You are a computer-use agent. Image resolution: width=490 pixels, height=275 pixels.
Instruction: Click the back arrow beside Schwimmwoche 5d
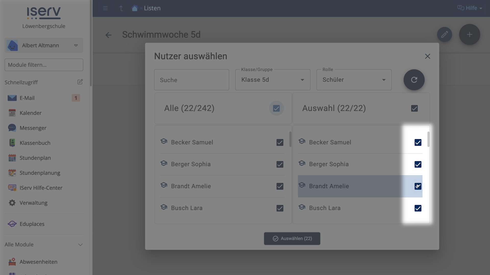(x=108, y=35)
